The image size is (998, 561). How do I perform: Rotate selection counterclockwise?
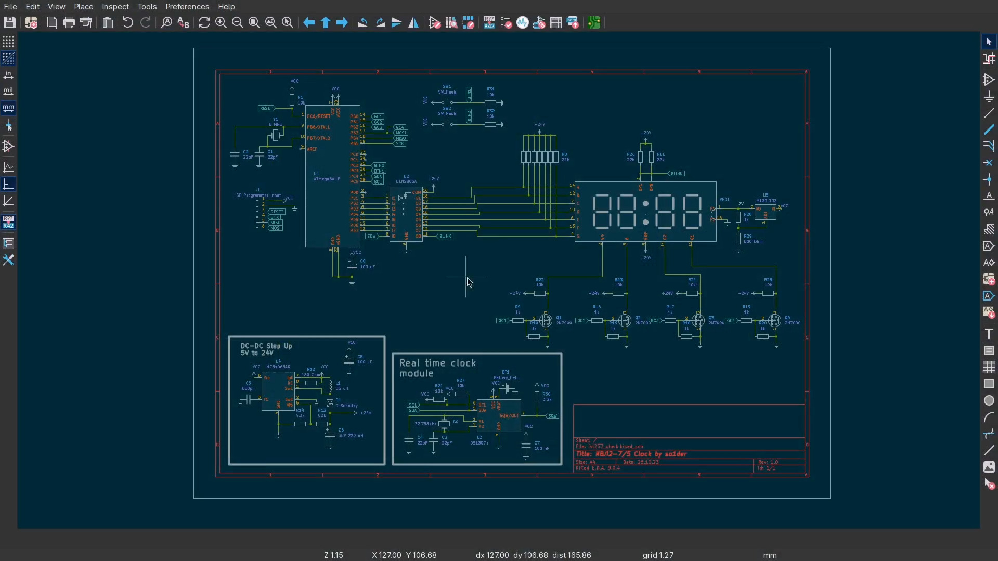click(x=363, y=22)
